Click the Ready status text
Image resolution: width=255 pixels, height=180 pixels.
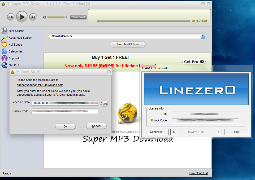[x=7, y=173]
